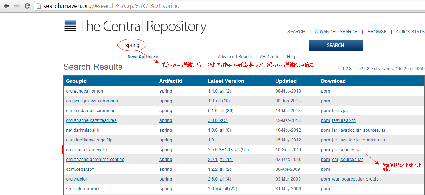Viewport: 425px width, 195px height.
Task: Open net.darkmist.alib group link
Action: [83, 130]
